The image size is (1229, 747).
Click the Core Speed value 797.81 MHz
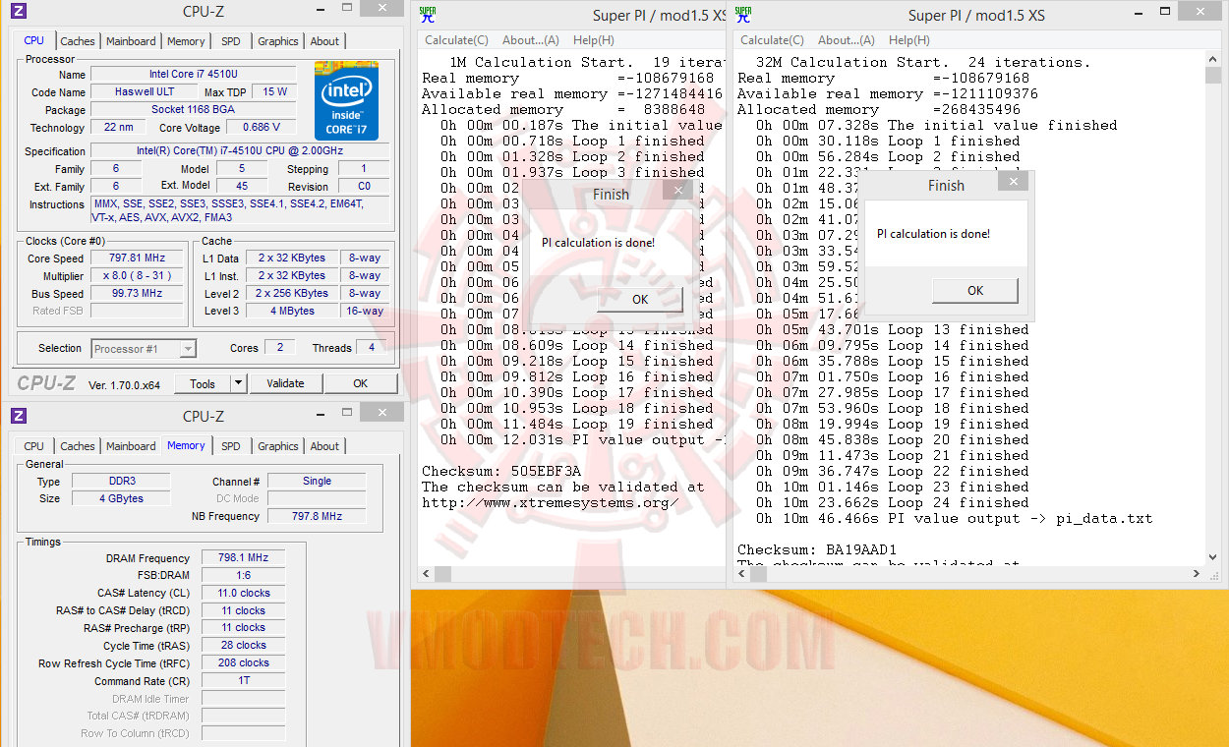pos(137,259)
